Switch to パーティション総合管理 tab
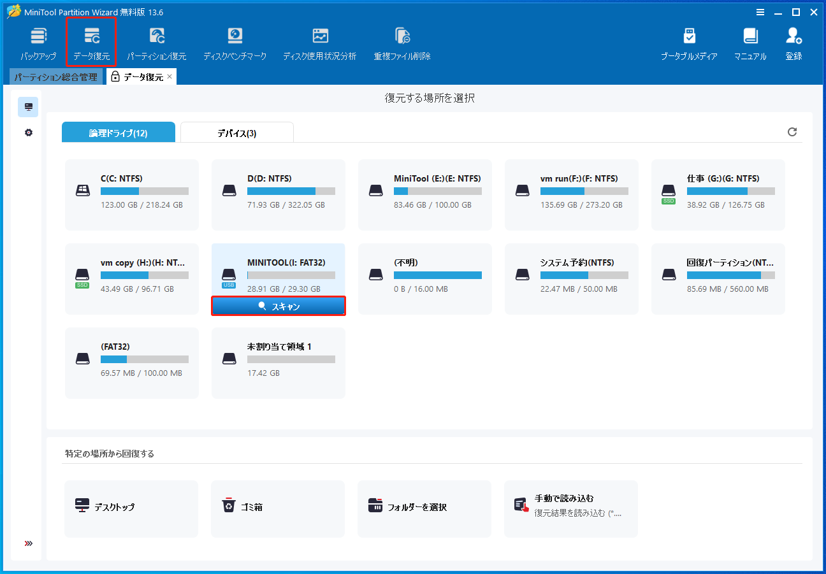This screenshot has width=826, height=574. tap(56, 77)
